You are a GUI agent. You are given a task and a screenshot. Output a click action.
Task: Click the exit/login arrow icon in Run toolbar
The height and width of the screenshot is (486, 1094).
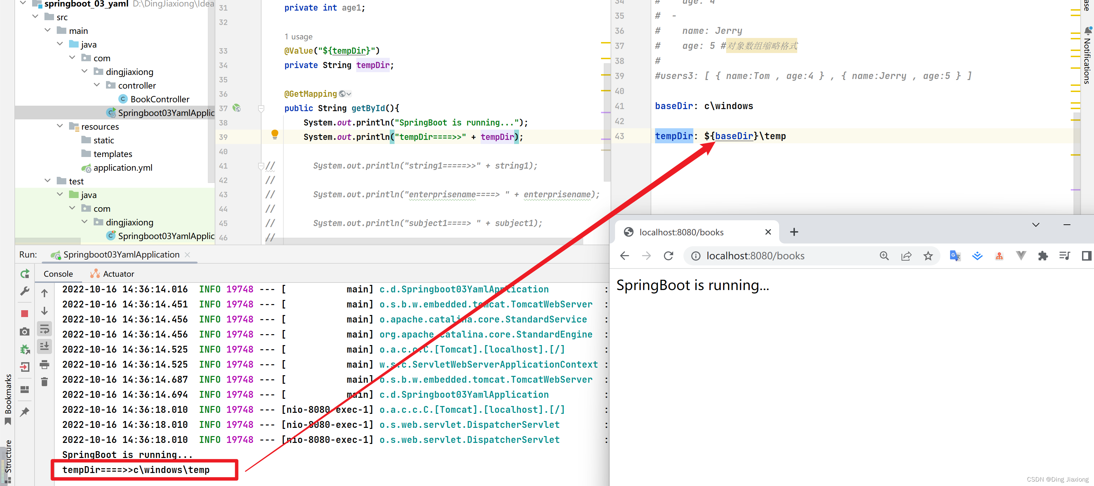pyautogui.click(x=25, y=367)
